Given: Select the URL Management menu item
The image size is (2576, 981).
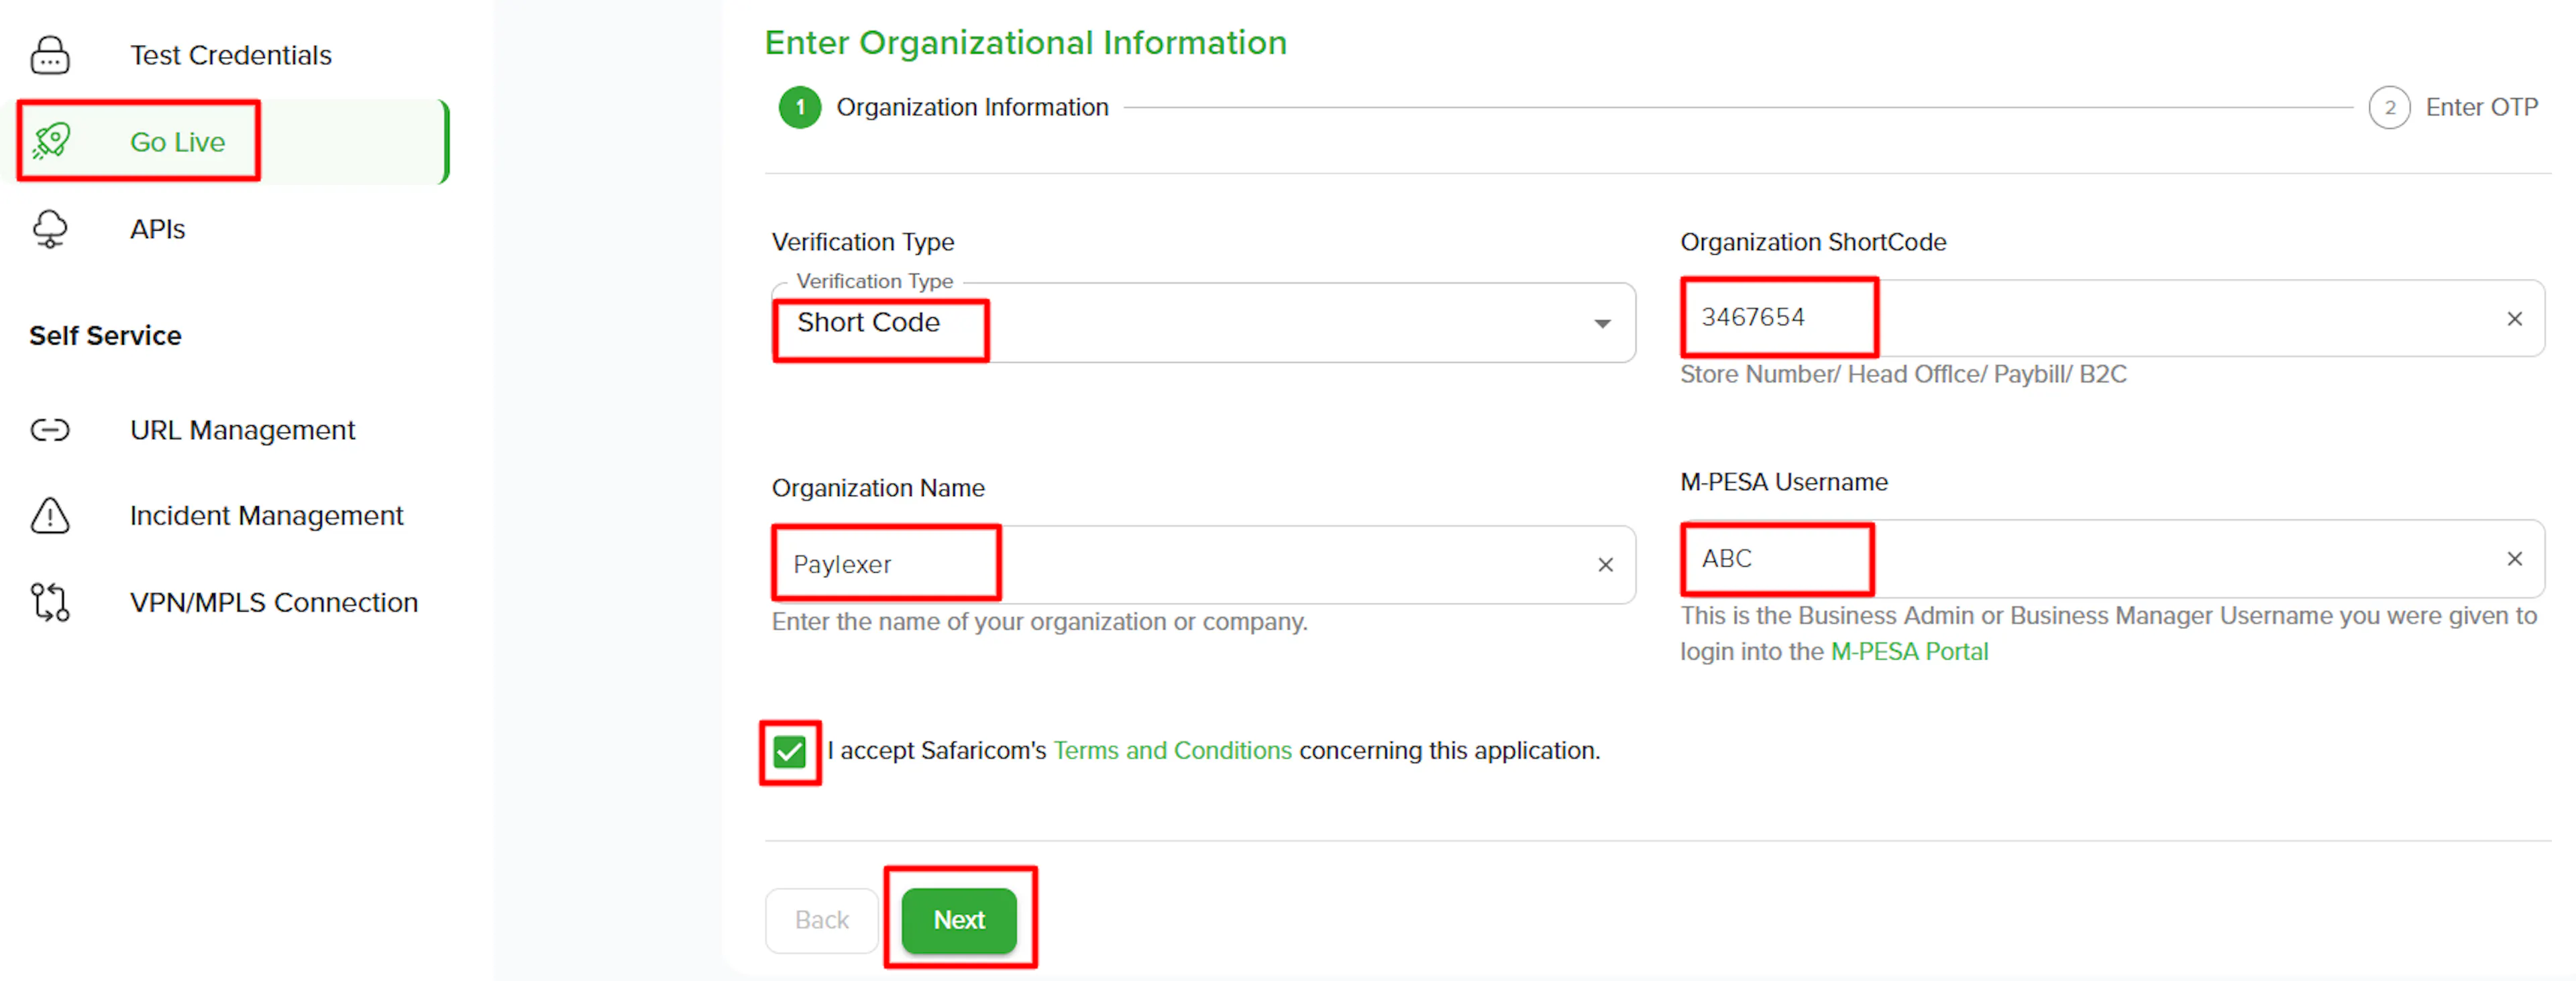Looking at the screenshot, I should pos(242,430).
